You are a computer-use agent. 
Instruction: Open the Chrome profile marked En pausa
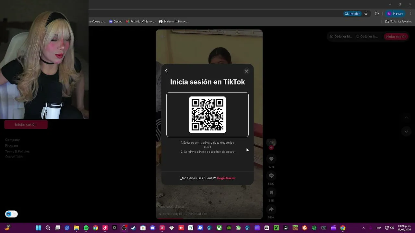[395, 14]
